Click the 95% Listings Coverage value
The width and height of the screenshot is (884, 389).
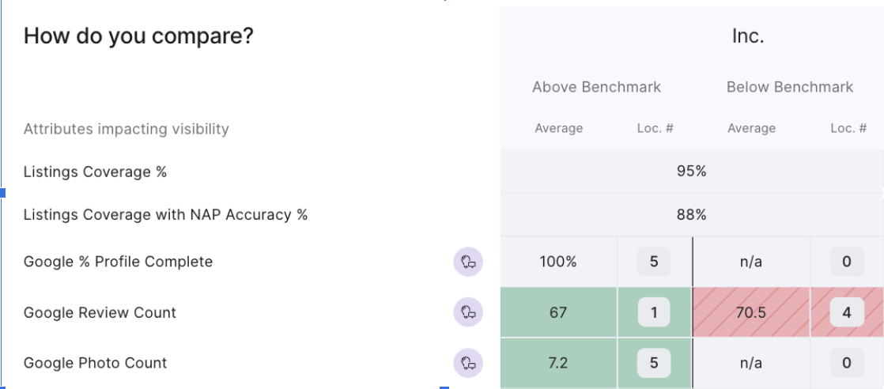[x=691, y=172]
